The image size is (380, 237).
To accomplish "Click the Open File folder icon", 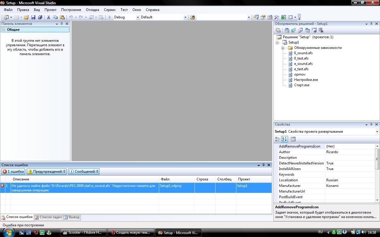I will click(26, 17).
